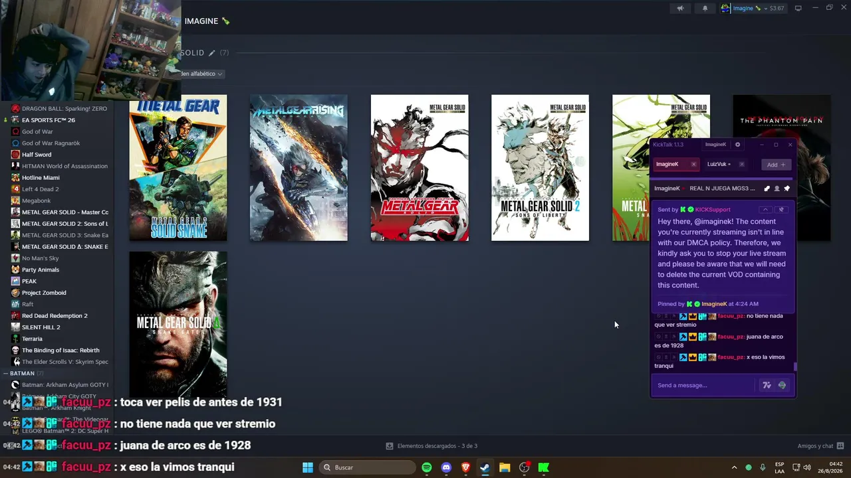Open Metal Gear Solid 2 Sons of Liberty cover

pos(540,168)
